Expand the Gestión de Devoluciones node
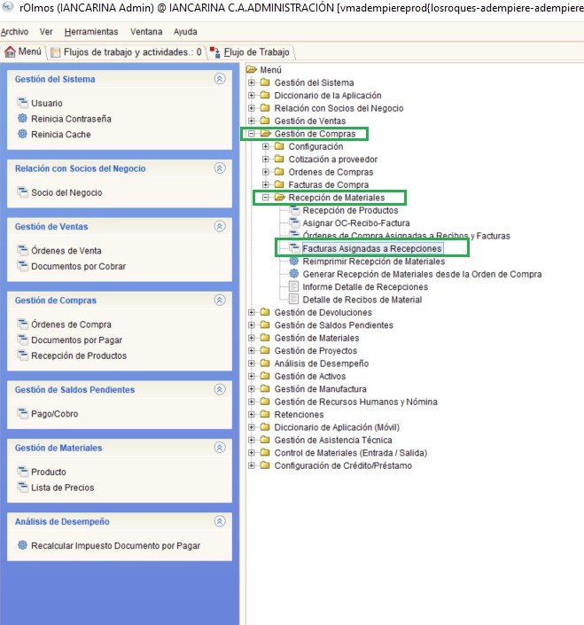584x625 pixels. 252,312
